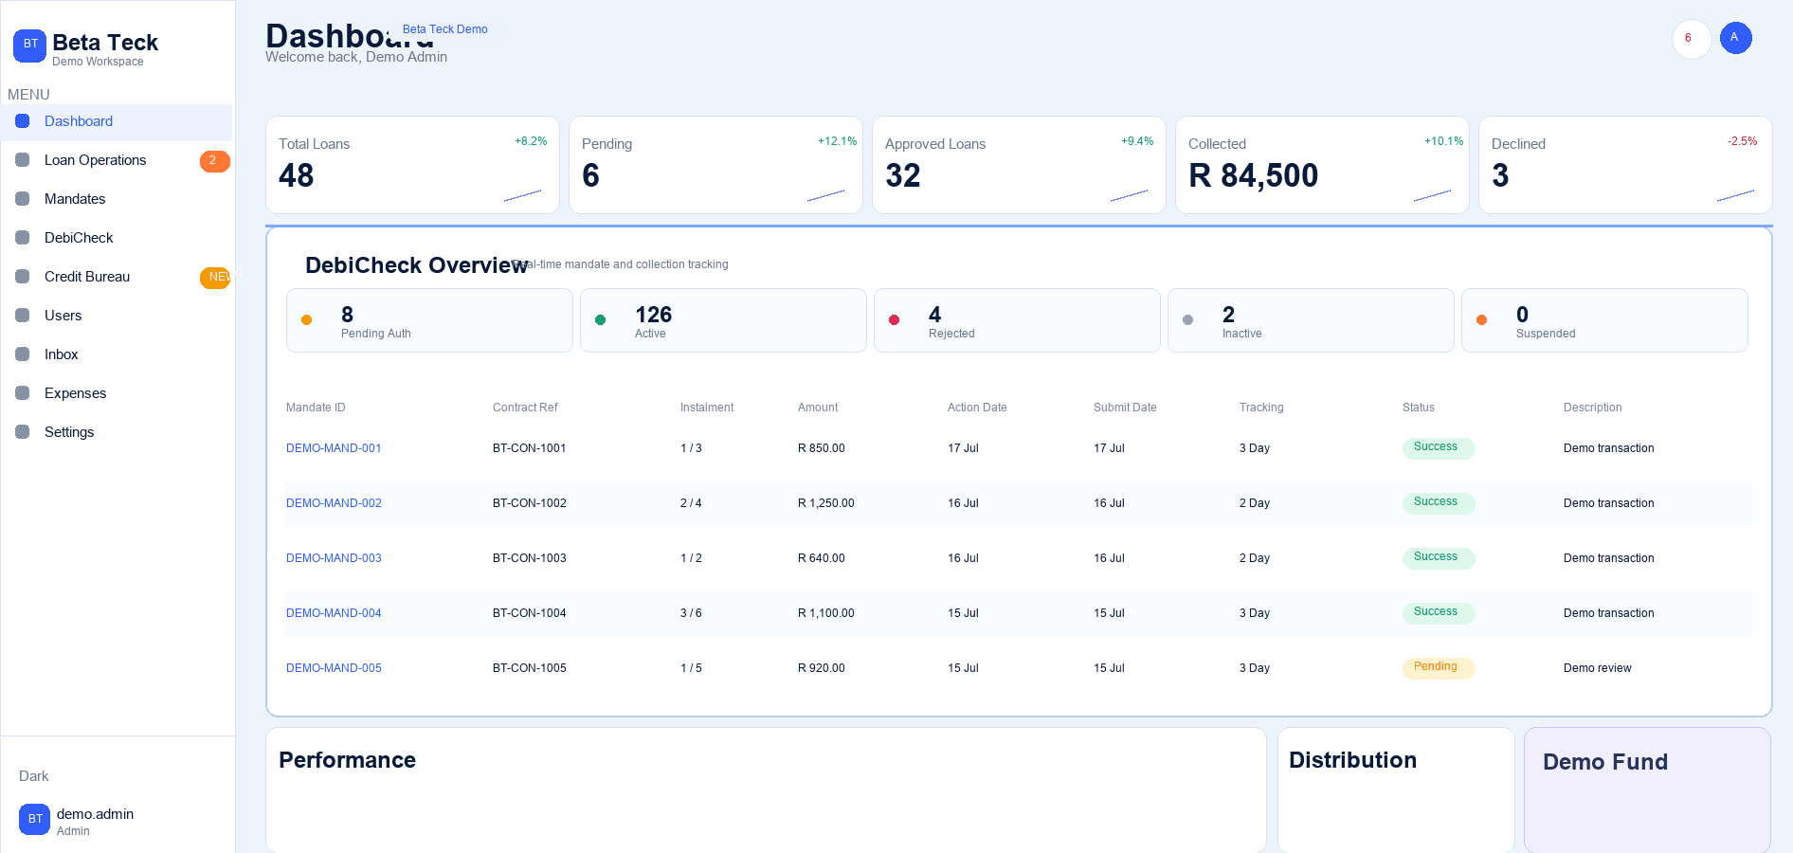This screenshot has height=853, width=1793.
Task: Click the Users sidebar icon
Action: 23,316
